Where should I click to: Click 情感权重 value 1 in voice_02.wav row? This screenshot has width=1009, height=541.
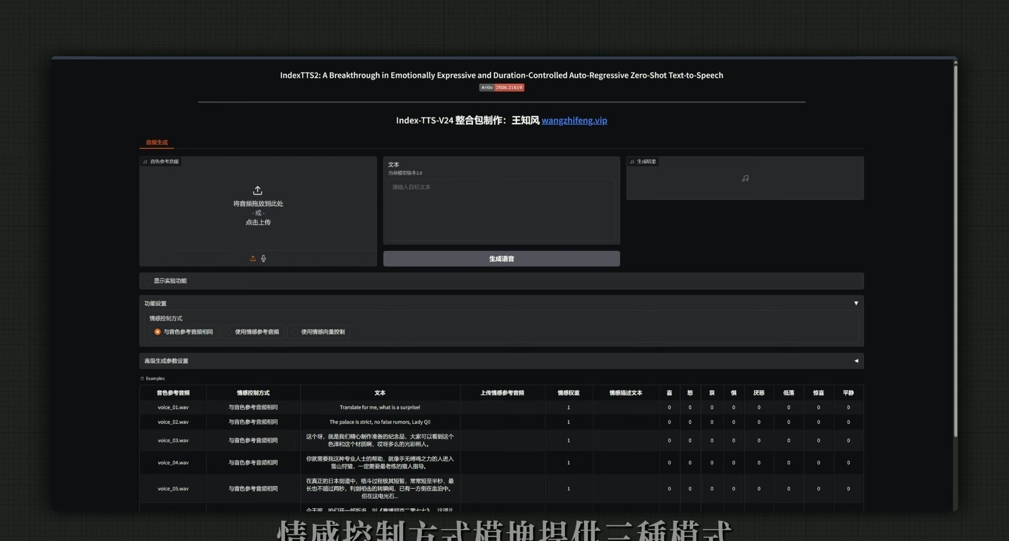pyautogui.click(x=568, y=422)
